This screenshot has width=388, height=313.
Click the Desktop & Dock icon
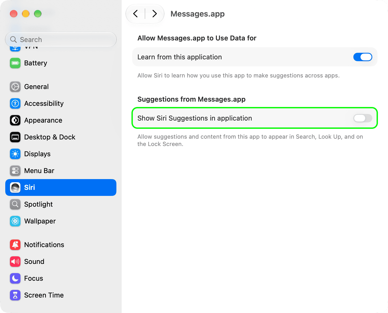point(15,137)
